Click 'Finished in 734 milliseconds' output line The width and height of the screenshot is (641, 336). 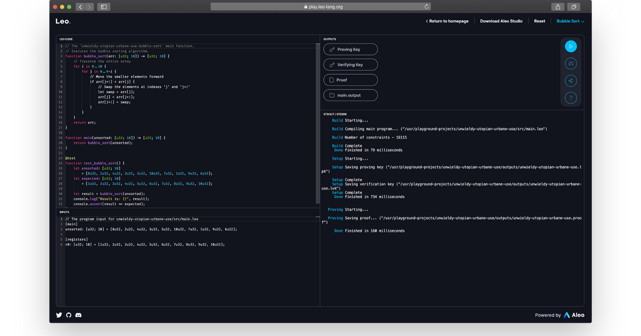(369, 197)
